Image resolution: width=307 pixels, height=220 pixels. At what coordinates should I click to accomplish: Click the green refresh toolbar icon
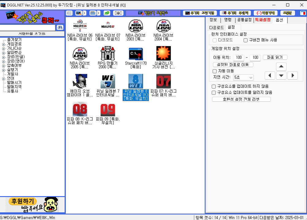click(107, 13)
